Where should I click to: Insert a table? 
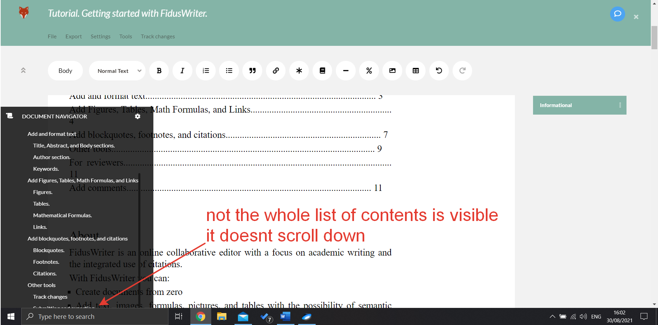coord(415,70)
